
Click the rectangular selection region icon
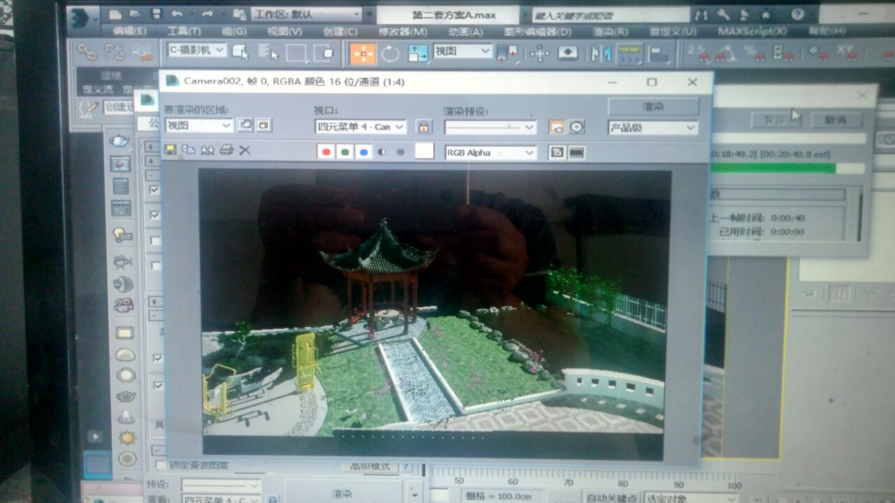point(296,53)
